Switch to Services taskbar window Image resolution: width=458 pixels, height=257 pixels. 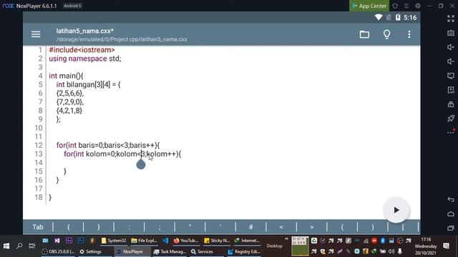tap(202, 251)
